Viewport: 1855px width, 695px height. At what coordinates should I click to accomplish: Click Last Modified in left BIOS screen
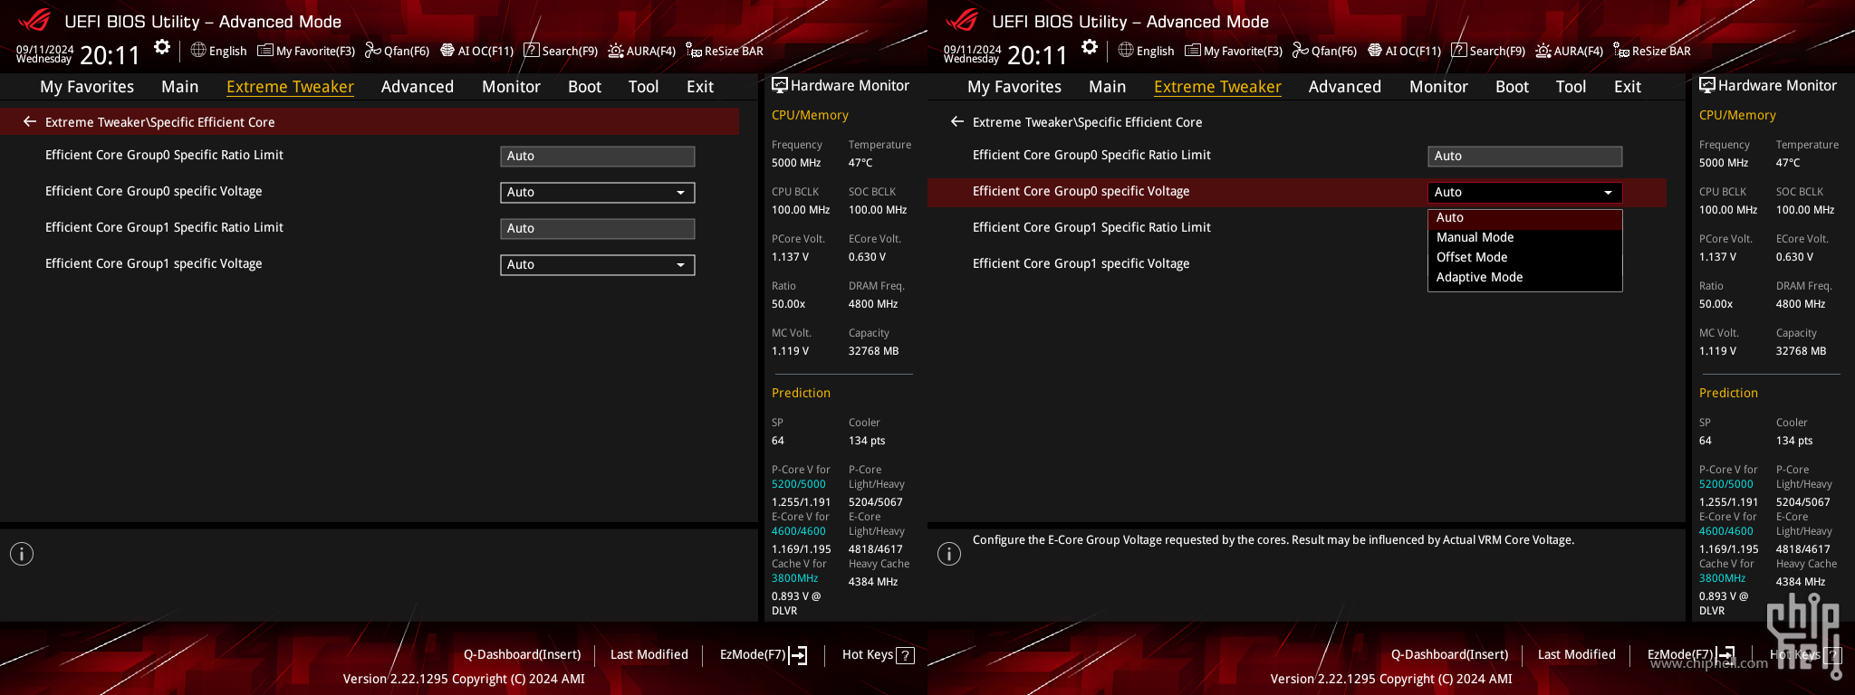pos(649,655)
